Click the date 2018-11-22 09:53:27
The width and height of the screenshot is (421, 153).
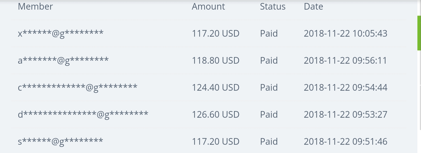click(345, 115)
